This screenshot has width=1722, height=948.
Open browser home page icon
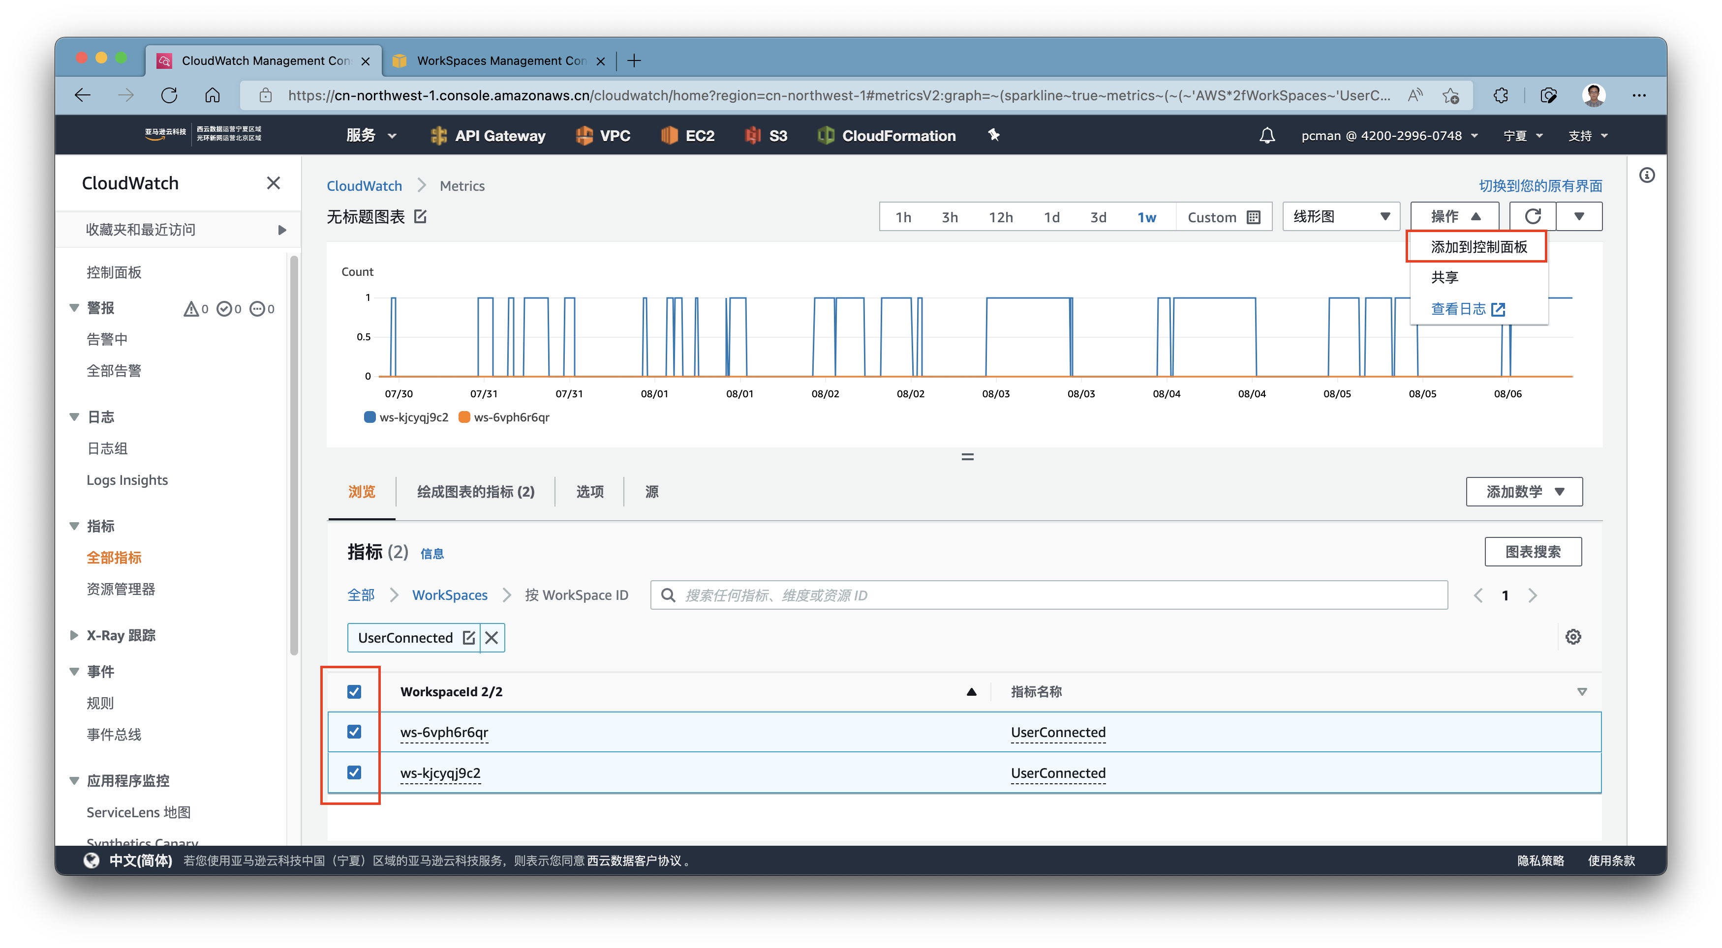(x=212, y=95)
